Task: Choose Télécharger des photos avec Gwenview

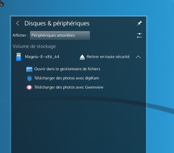Action: (69, 87)
